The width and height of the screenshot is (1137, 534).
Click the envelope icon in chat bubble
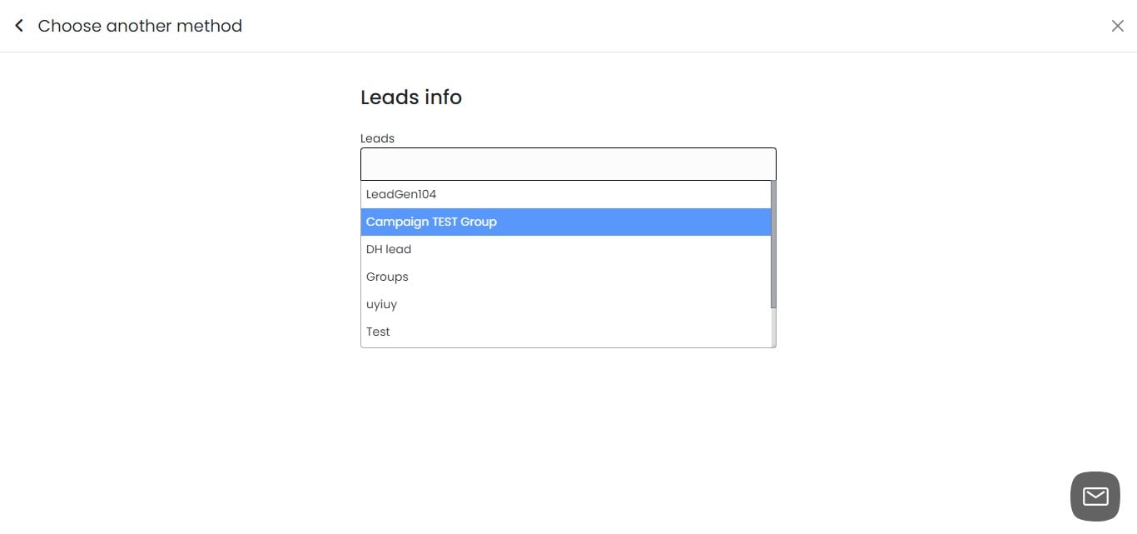tap(1094, 496)
